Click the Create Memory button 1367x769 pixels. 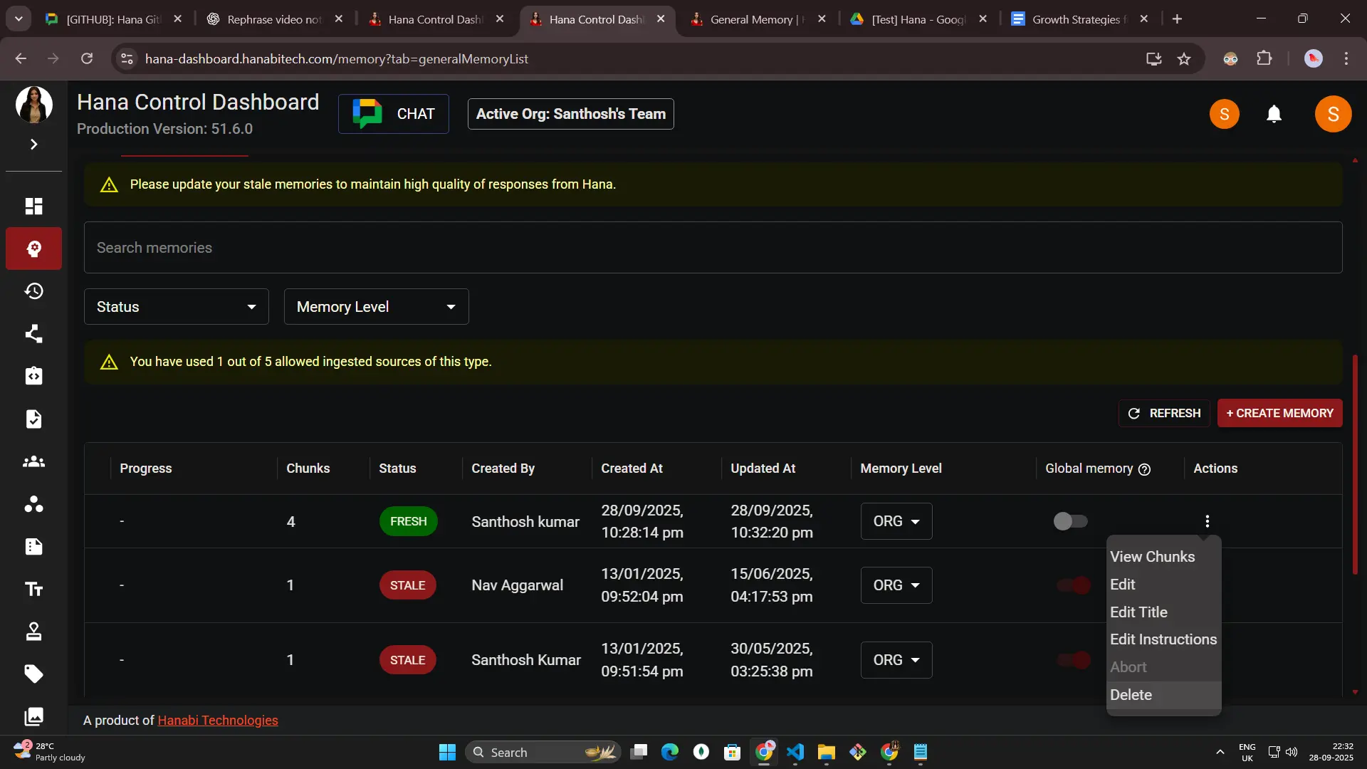pos(1279,413)
